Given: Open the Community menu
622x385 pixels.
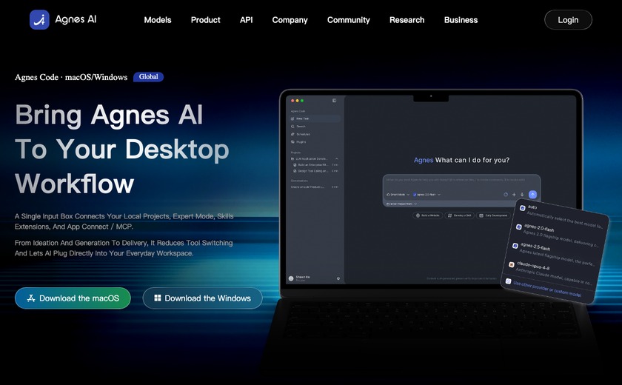Looking at the screenshot, I should click(x=348, y=20).
